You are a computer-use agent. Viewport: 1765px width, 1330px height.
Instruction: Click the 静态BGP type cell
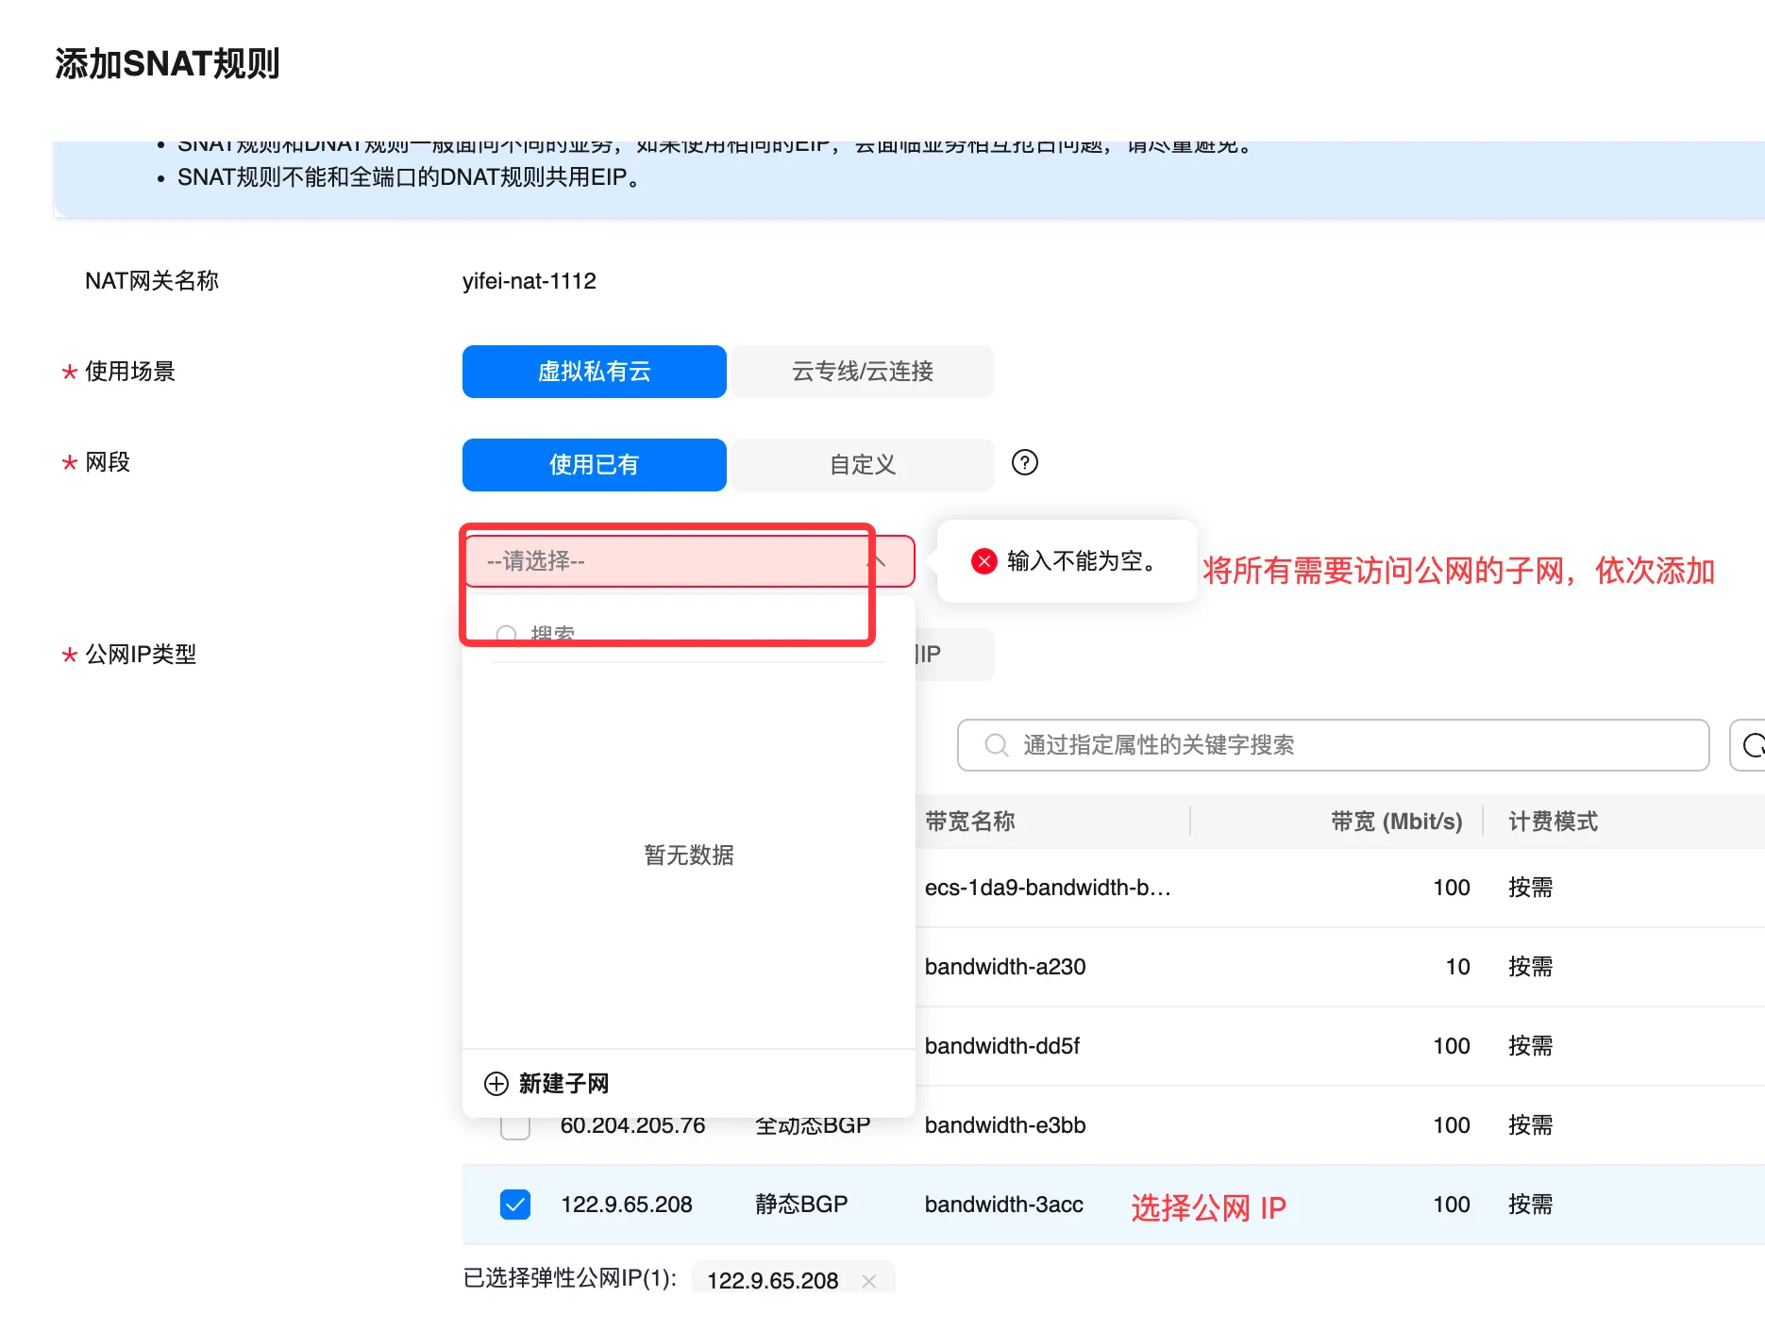coord(801,1205)
